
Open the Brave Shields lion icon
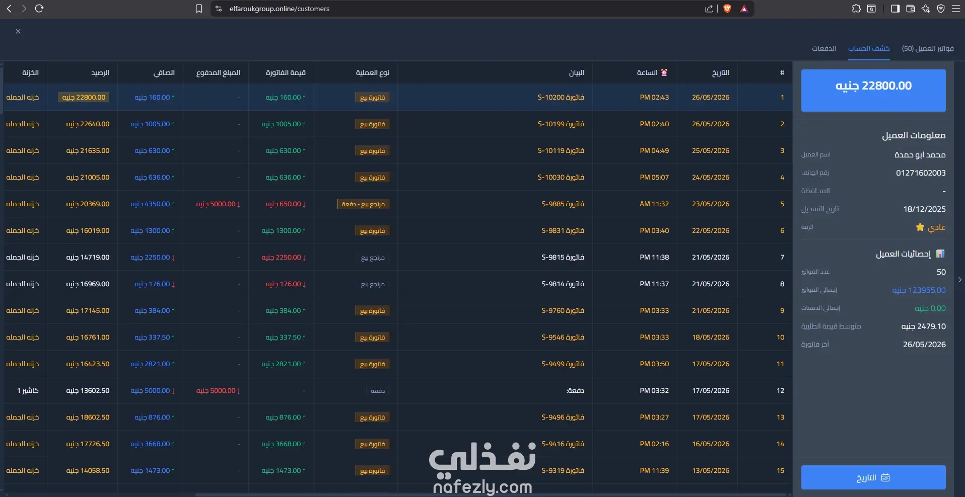727,9
